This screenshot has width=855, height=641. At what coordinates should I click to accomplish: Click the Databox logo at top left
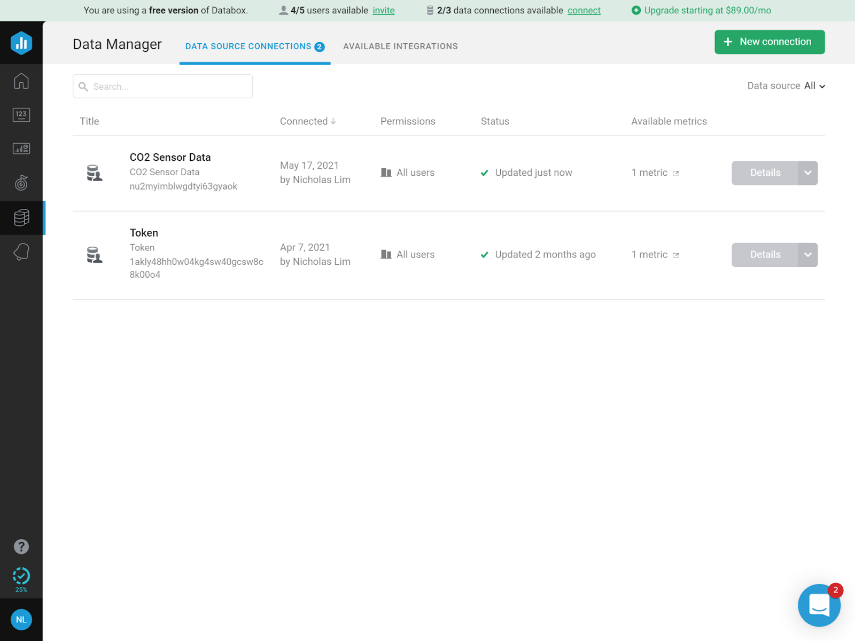pyautogui.click(x=21, y=43)
